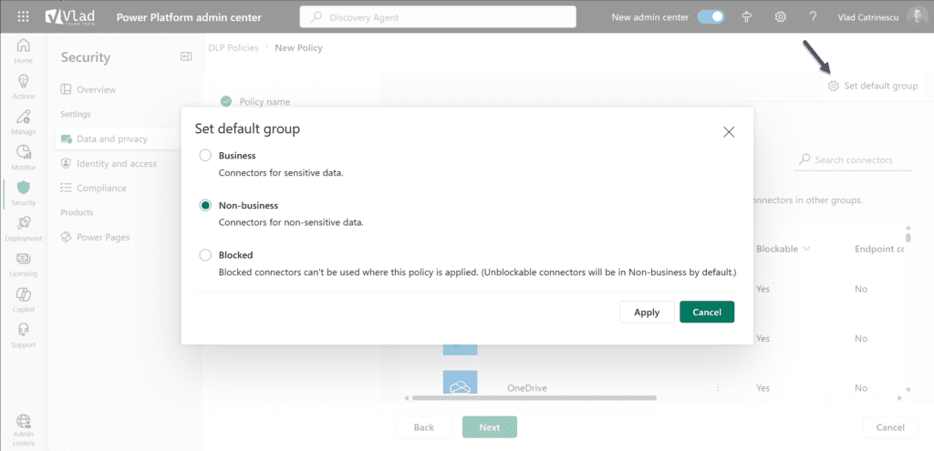
Task: Close the Set default group dialog
Action: (x=729, y=132)
